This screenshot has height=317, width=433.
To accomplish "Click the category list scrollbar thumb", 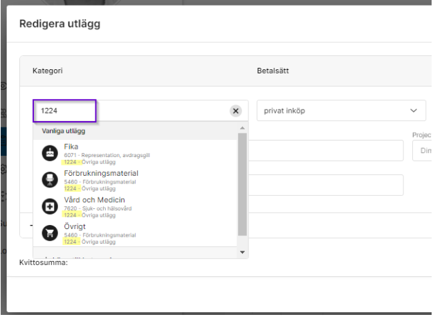I will coord(242,183).
